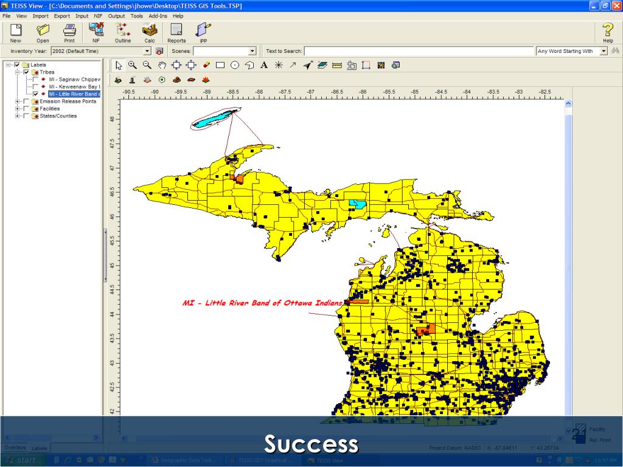The width and height of the screenshot is (623, 467).
Task: Select the circle drawing tool
Action: (x=235, y=66)
